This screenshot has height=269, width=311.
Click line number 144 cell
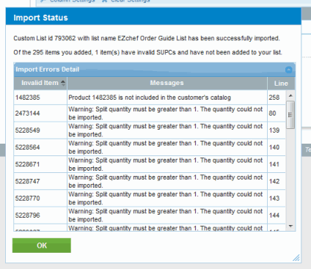point(277,215)
